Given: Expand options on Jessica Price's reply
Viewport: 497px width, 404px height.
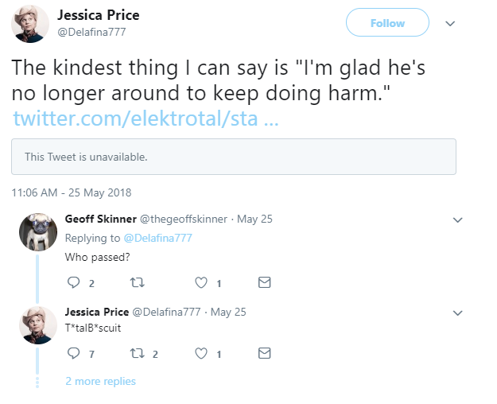Looking at the screenshot, I should point(457,312).
